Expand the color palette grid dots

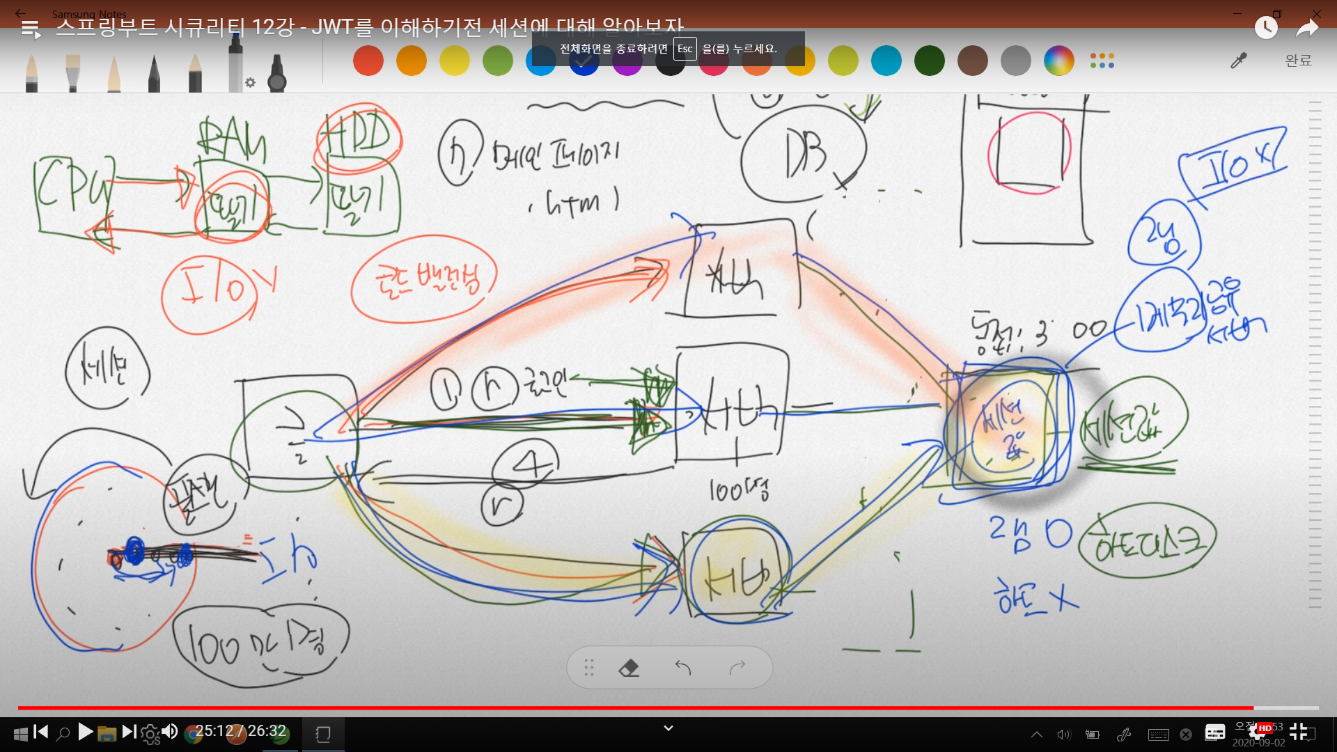click(x=1102, y=61)
